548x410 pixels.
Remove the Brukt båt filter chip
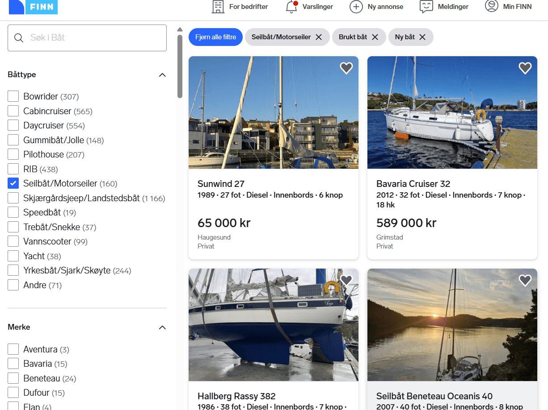tap(375, 37)
